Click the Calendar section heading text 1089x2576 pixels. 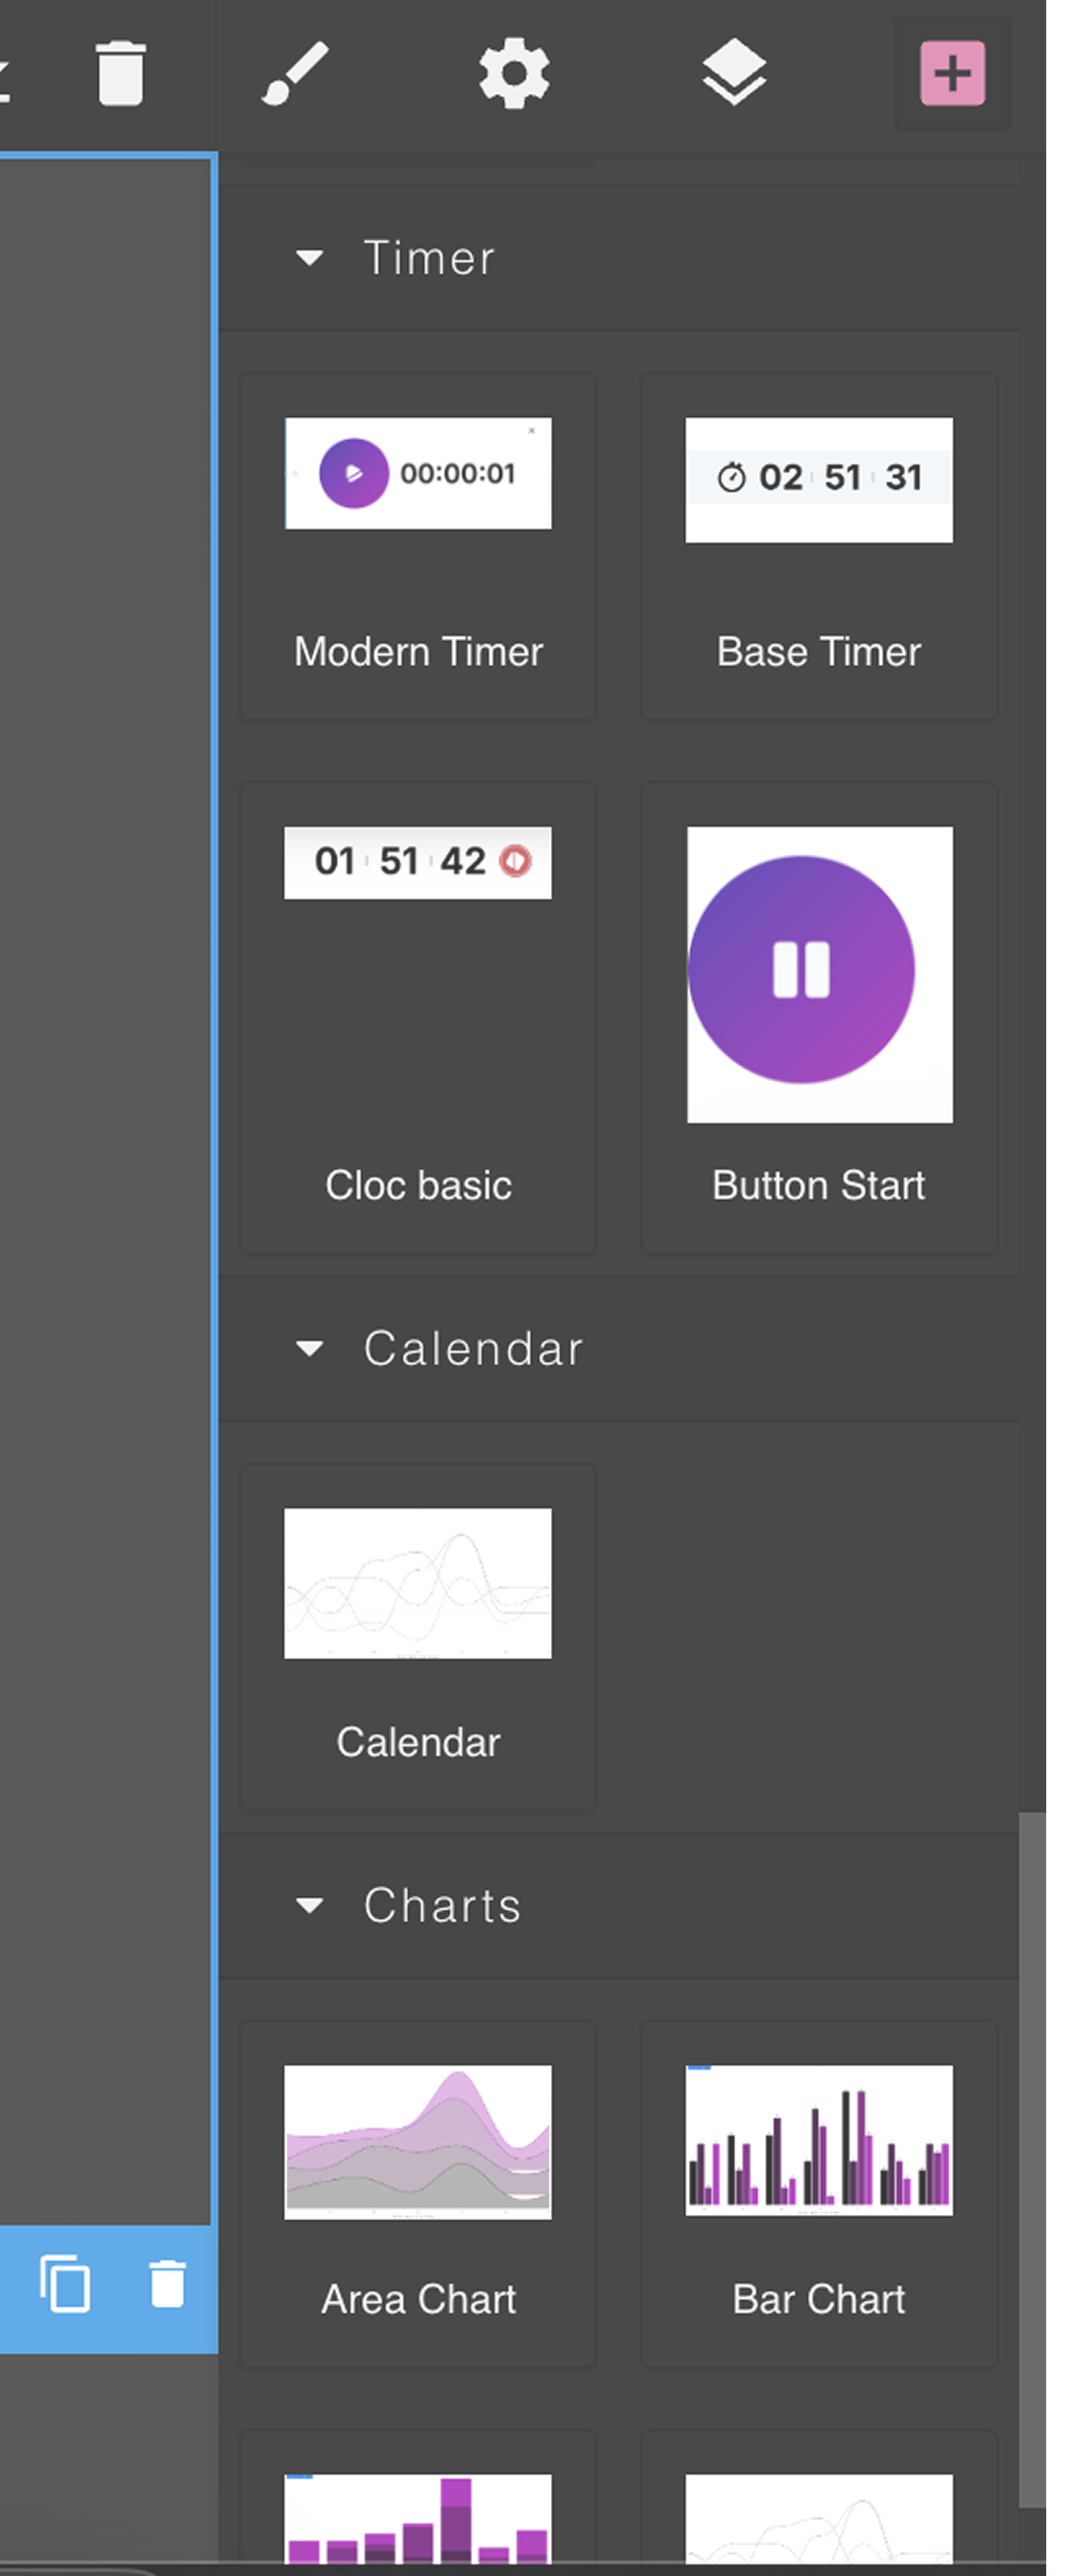click(473, 1349)
